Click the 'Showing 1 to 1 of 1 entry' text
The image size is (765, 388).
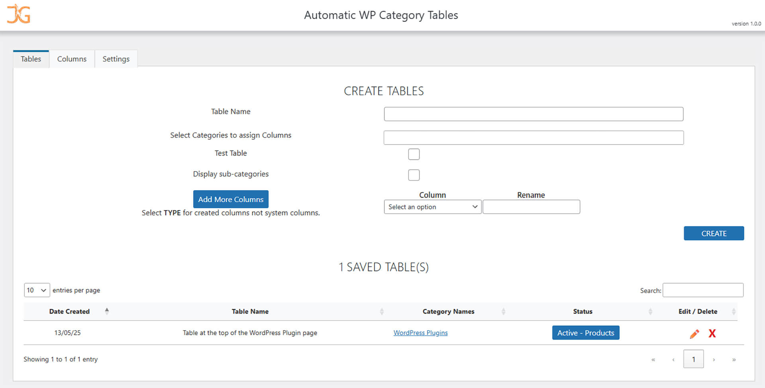(x=61, y=359)
